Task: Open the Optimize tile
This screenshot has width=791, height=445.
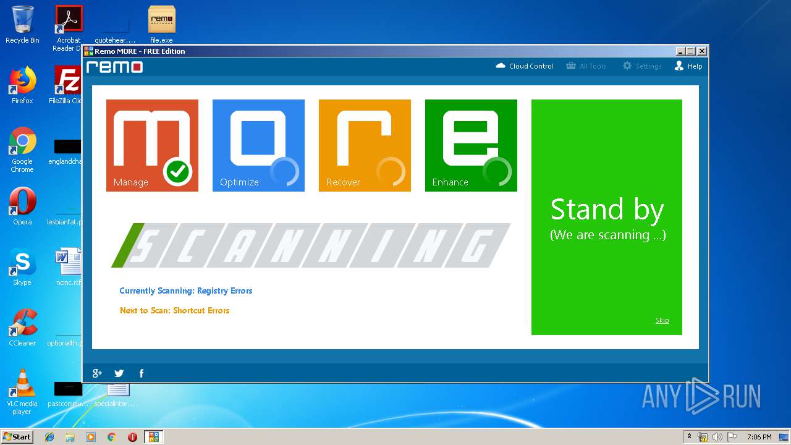Action: (x=258, y=145)
